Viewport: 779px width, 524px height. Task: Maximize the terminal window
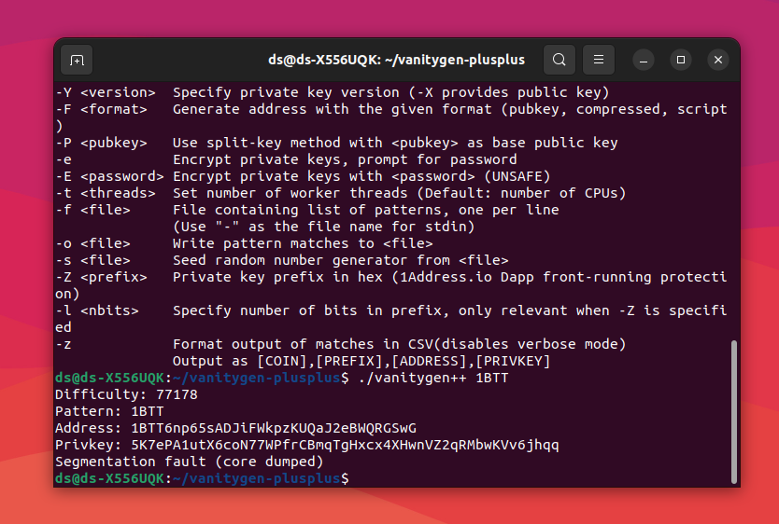[x=681, y=60]
